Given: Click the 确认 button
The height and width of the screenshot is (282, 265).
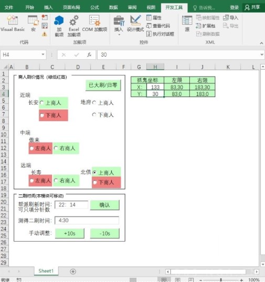Looking at the screenshot, I should 104,205.
